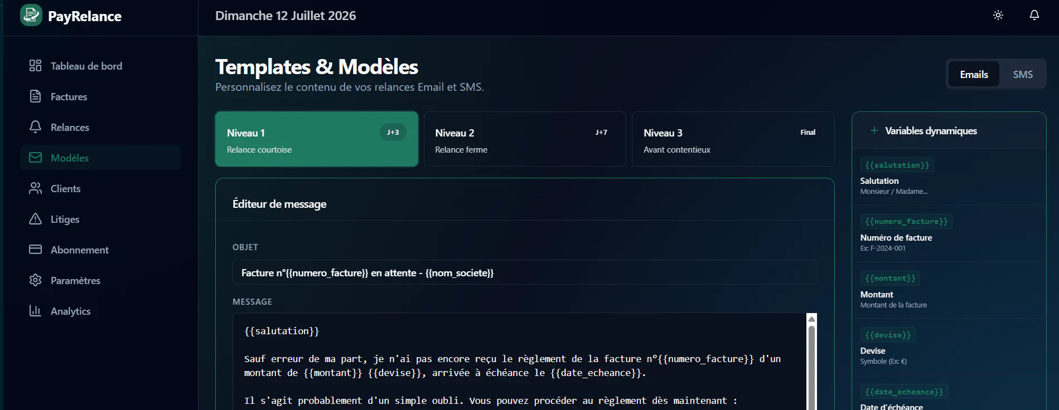Click the Abonnement card icon
The height and width of the screenshot is (410, 1059).
[35, 250]
